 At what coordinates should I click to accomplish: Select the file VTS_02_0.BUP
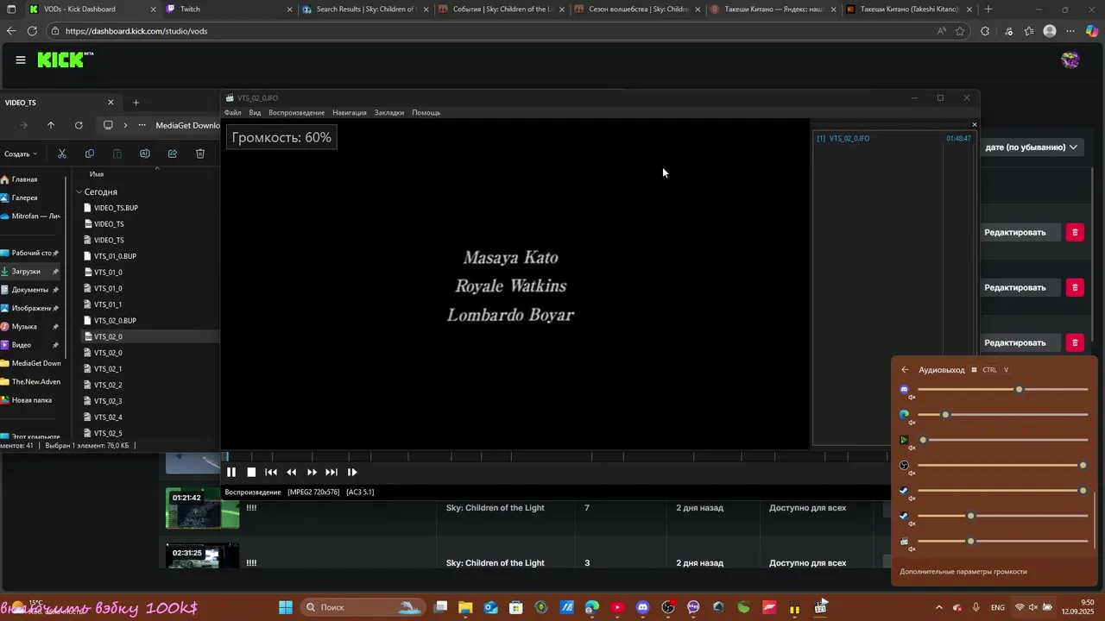(x=115, y=321)
